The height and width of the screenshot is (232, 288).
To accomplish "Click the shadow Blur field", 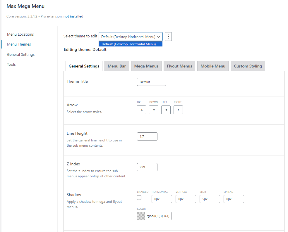I will (x=210, y=199).
